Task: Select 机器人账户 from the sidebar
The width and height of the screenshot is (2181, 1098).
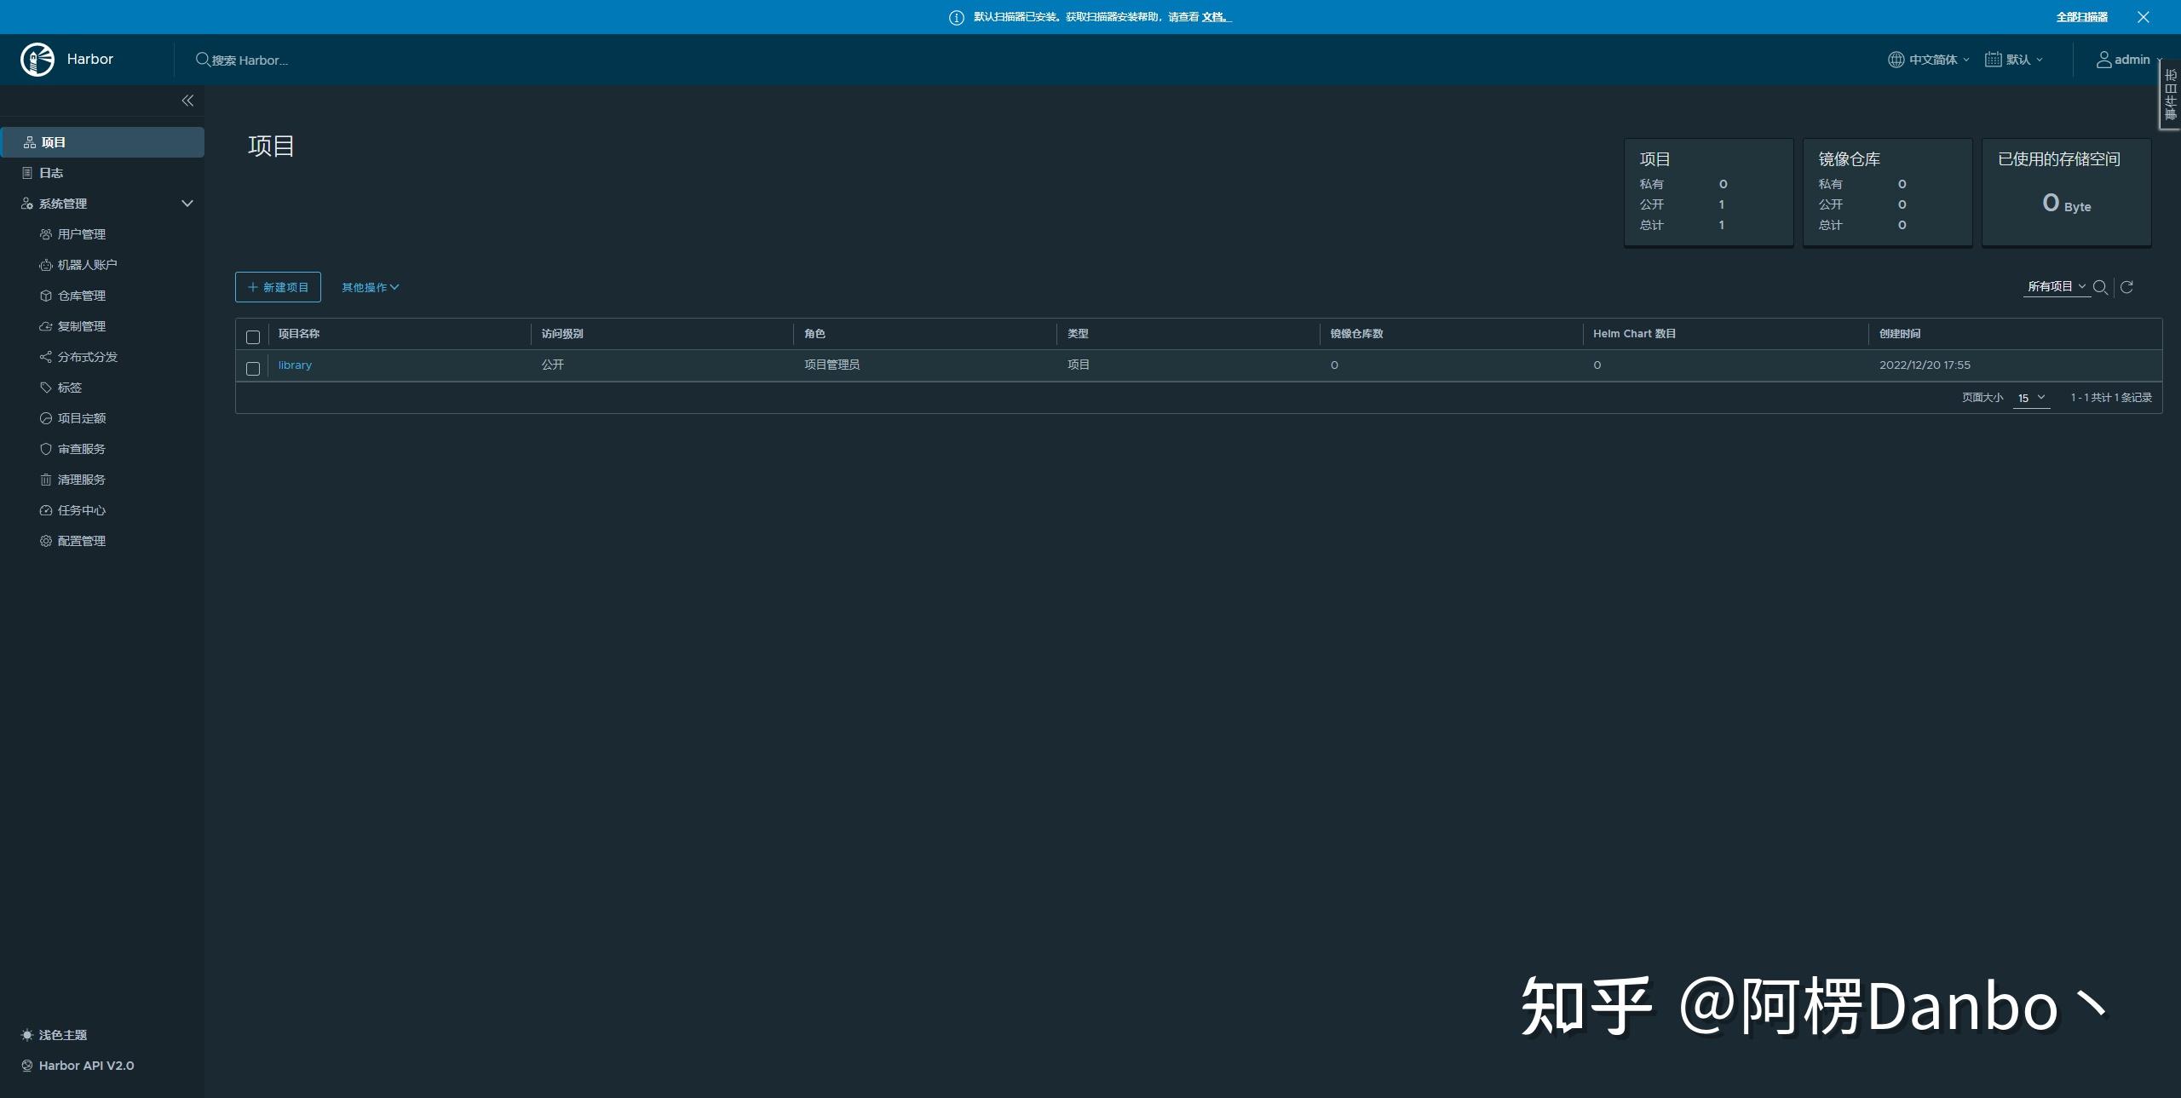Action: point(88,264)
